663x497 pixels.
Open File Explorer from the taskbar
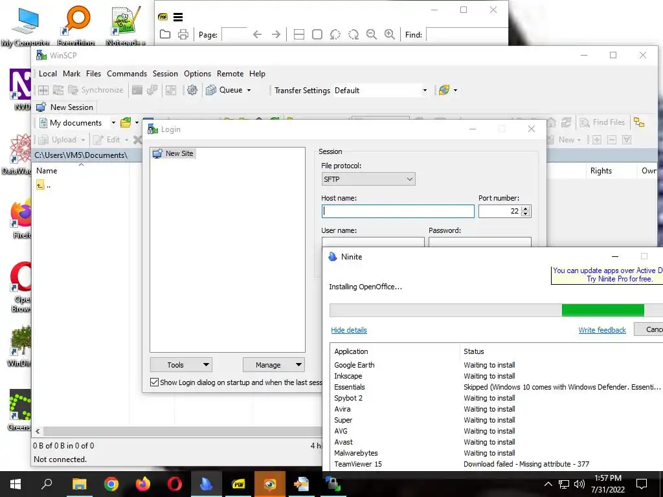click(x=79, y=484)
